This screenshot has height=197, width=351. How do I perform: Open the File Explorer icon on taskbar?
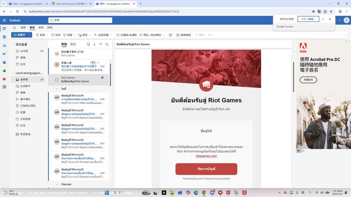(172, 192)
